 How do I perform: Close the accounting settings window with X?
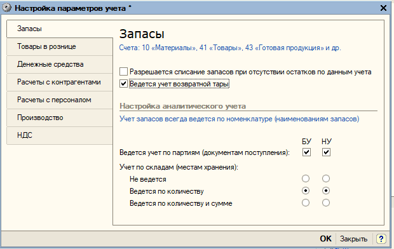pyautogui.click(x=383, y=8)
